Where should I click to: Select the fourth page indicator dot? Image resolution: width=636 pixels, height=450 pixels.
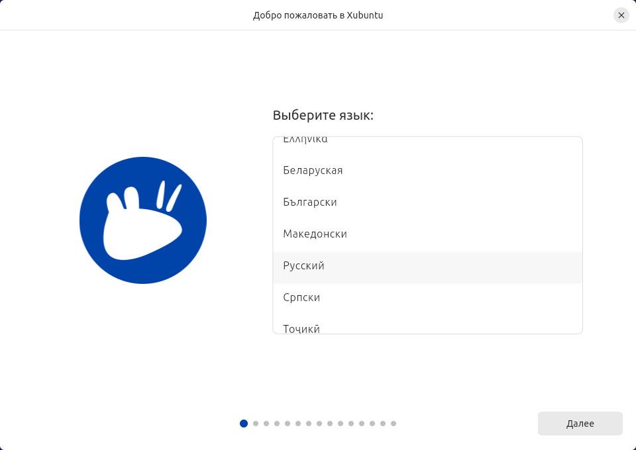pyautogui.click(x=277, y=424)
